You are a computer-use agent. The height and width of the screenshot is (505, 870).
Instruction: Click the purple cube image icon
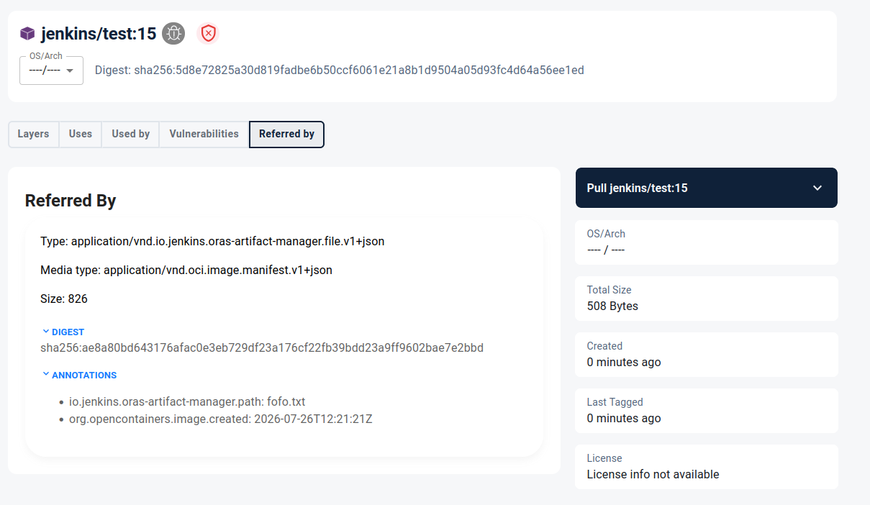(27, 33)
